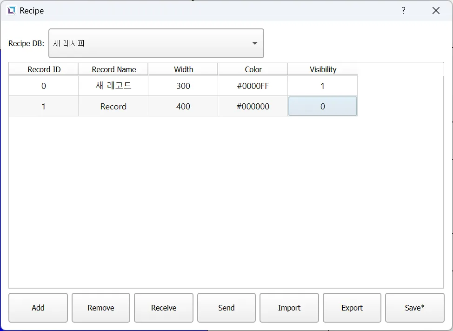Image resolution: width=453 pixels, height=331 pixels.
Task: Open the Recipe DB dropdown
Action: point(156,43)
